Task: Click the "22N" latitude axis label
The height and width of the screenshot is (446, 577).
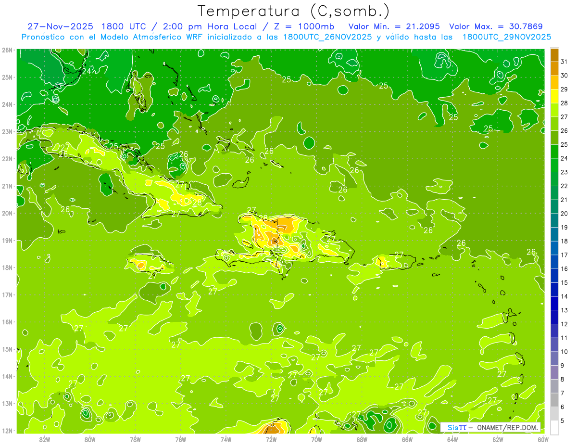Action: coord(7,159)
